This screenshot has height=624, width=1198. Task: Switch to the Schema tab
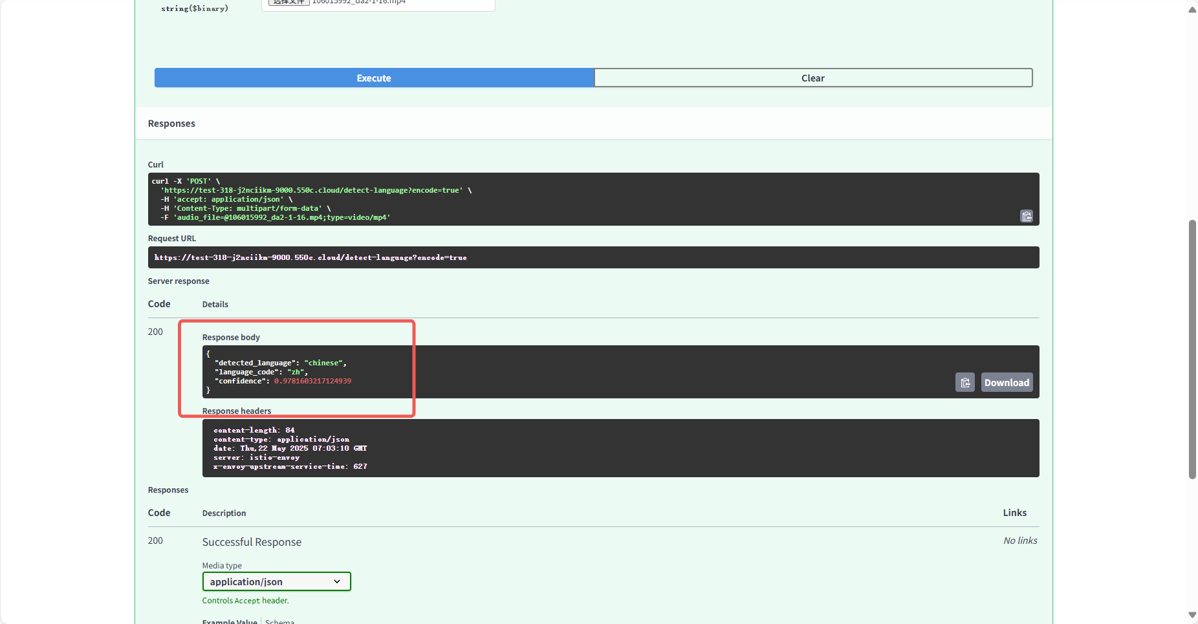click(x=279, y=621)
